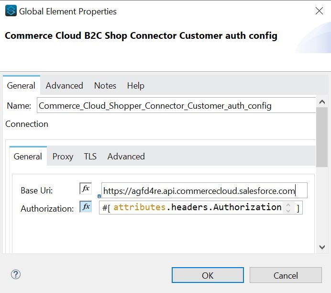Screen dimensions: 331x293
Task: Click the Anypoint Studio icon in title bar
Action: pyautogui.click(x=11, y=11)
